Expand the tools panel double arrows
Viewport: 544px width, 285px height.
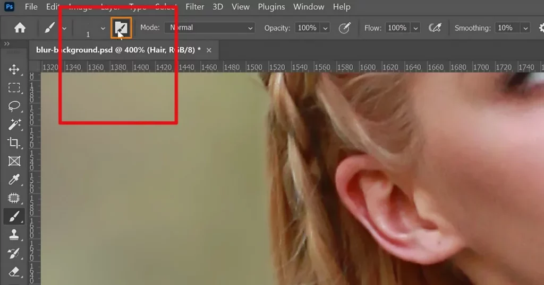6,44
